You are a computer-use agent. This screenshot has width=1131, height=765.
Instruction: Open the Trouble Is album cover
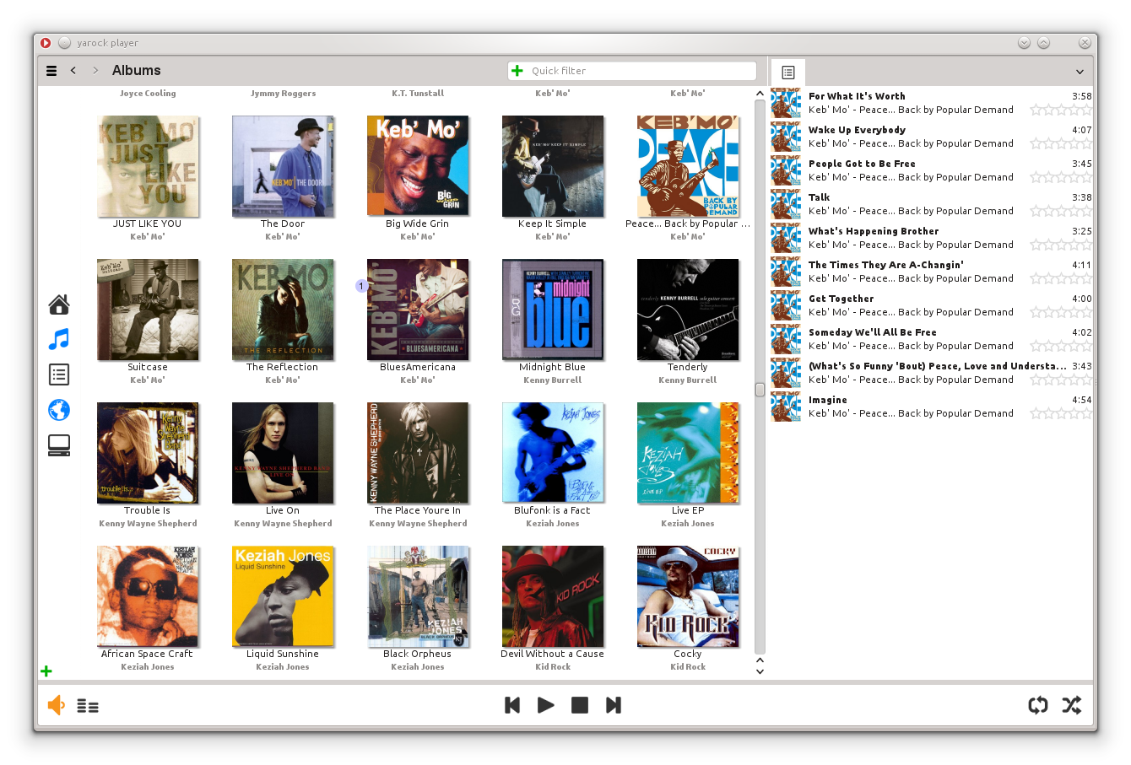coord(148,453)
